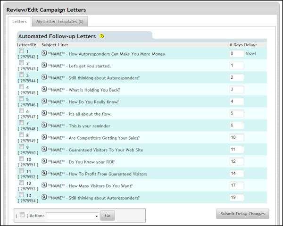The height and width of the screenshot is (226, 283).
Task: Open the My Letter Templates tab
Action: pyautogui.click(x=60, y=22)
